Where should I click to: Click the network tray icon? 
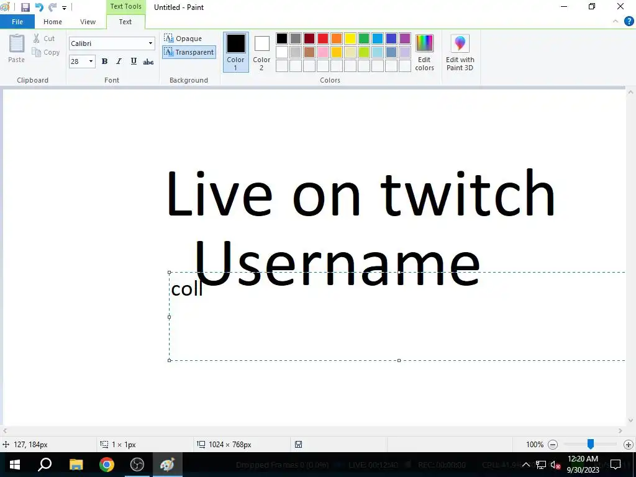point(541,465)
